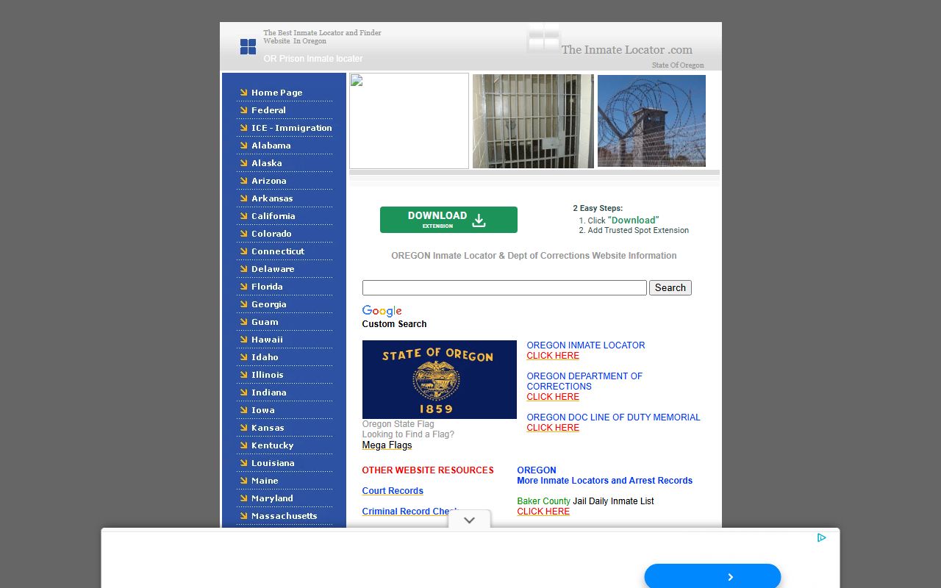
Task: Open the Criminal Record Check link
Action: click(x=410, y=512)
